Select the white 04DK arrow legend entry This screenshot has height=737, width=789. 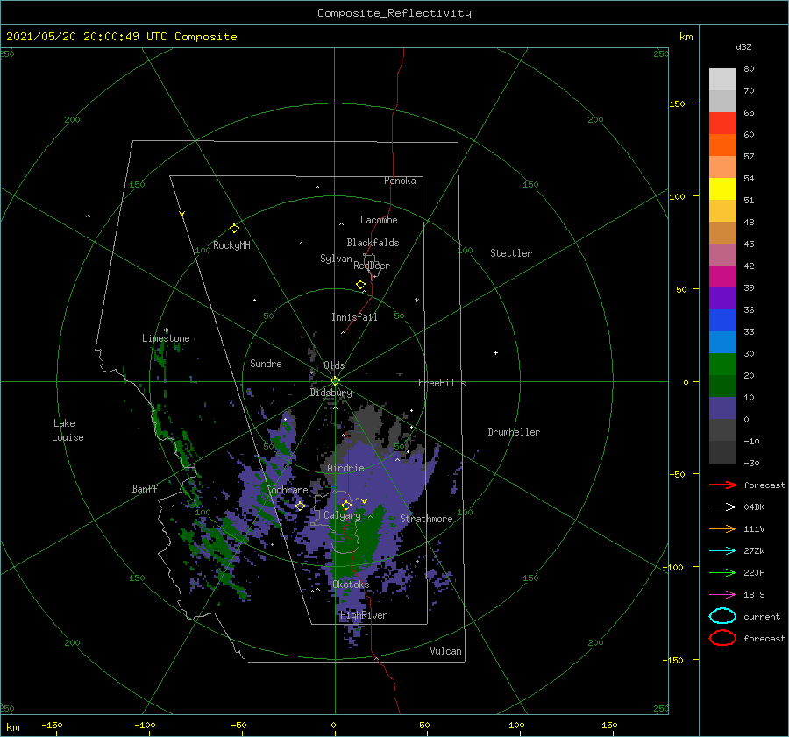click(722, 507)
